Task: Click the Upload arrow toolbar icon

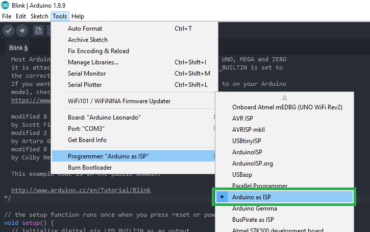Action: tap(22, 31)
